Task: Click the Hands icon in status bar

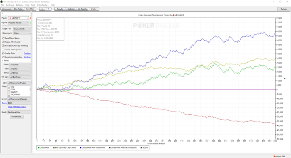Action: tap(274, 156)
